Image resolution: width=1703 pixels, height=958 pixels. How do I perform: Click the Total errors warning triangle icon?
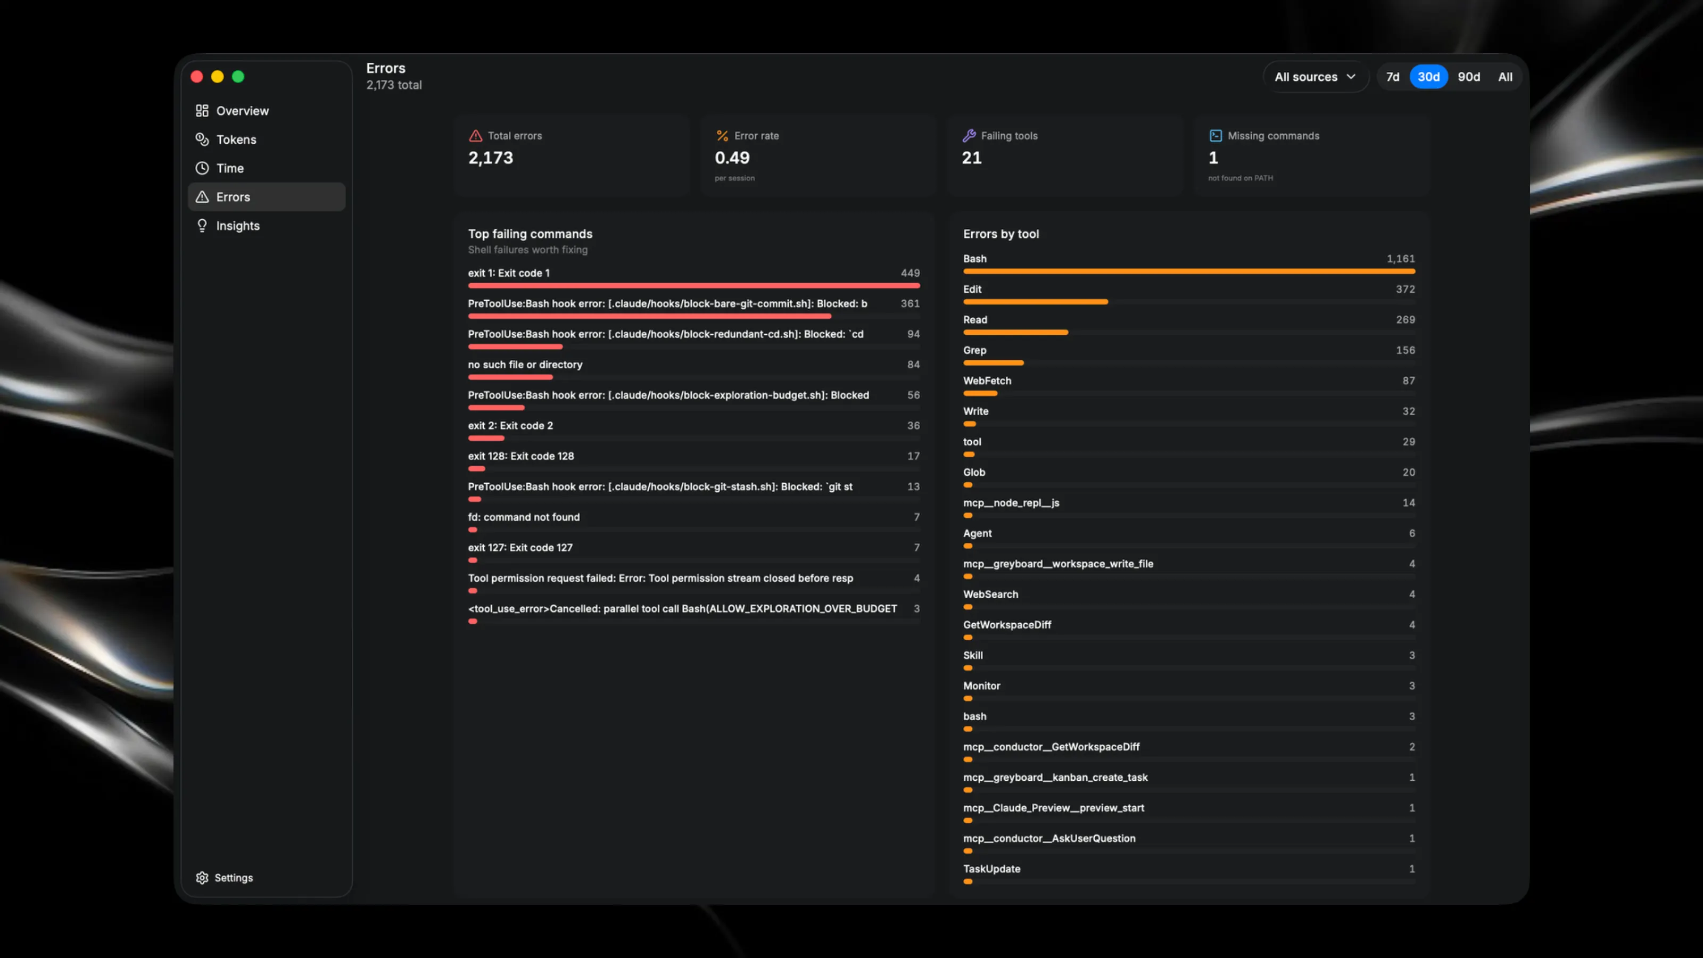point(475,136)
